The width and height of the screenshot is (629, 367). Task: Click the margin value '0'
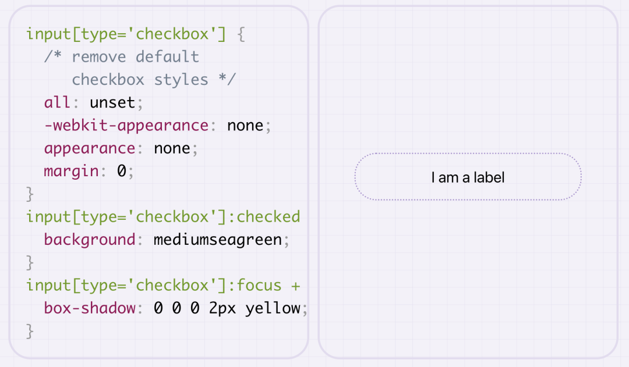[x=122, y=171]
